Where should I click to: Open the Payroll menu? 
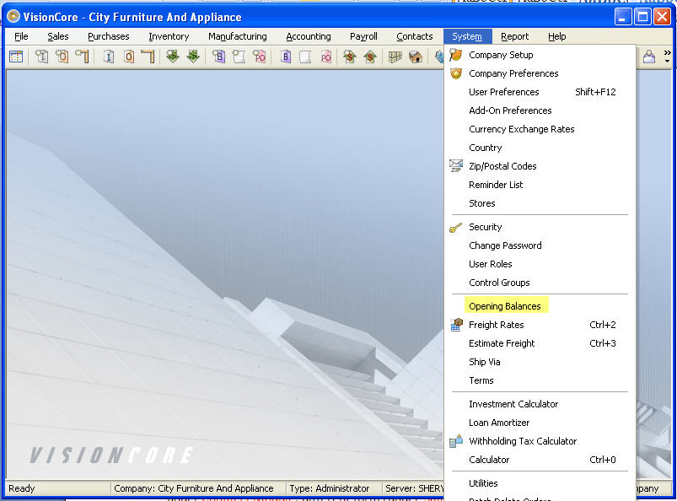coord(363,37)
